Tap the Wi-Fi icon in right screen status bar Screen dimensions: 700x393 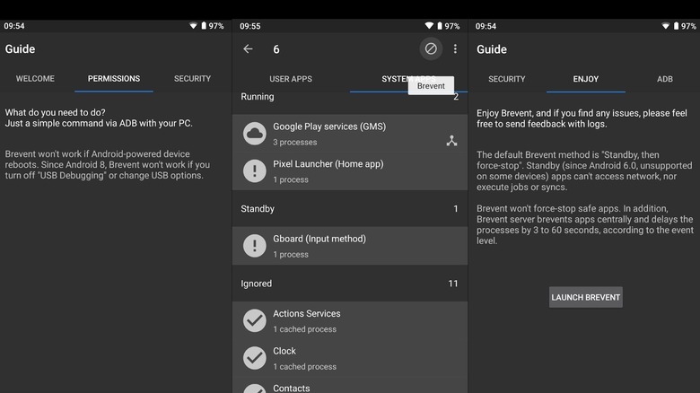pos(665,26)
